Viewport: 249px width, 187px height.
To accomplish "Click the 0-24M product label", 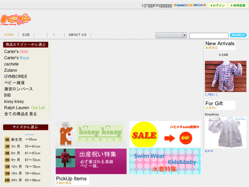I will [223, 55].
